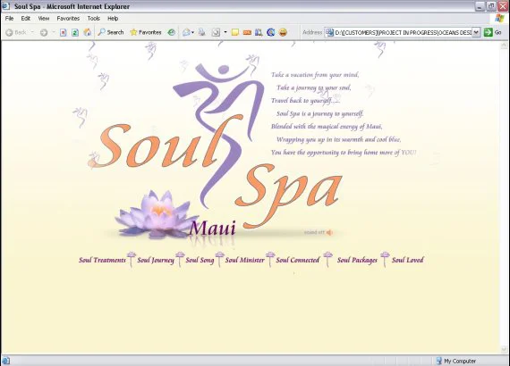Open browsing History
The image size is (510, 366).
[x=172, y=32]
